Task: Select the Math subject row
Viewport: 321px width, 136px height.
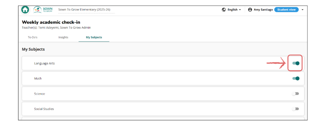Action: [x=163, y=78]
